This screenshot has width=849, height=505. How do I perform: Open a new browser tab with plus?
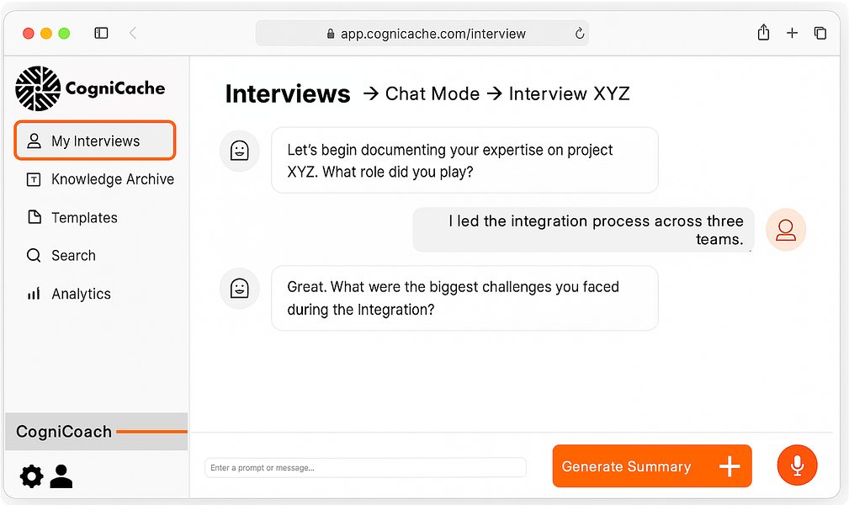pos(792,33)
